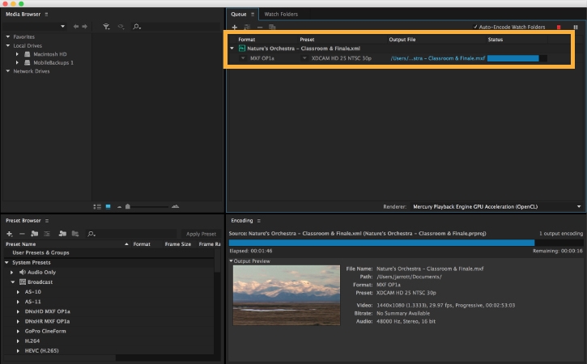Viewport: 587px width, 364px height.
Task: Toggle Auto-Encode Watch Folders checkbox
Action: coord(475,28)
